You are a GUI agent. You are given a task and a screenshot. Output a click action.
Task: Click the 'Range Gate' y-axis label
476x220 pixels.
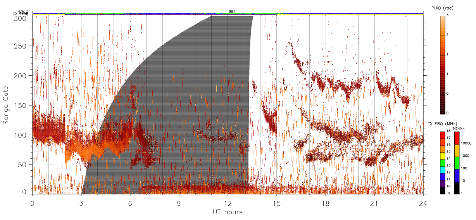[6, 105]
